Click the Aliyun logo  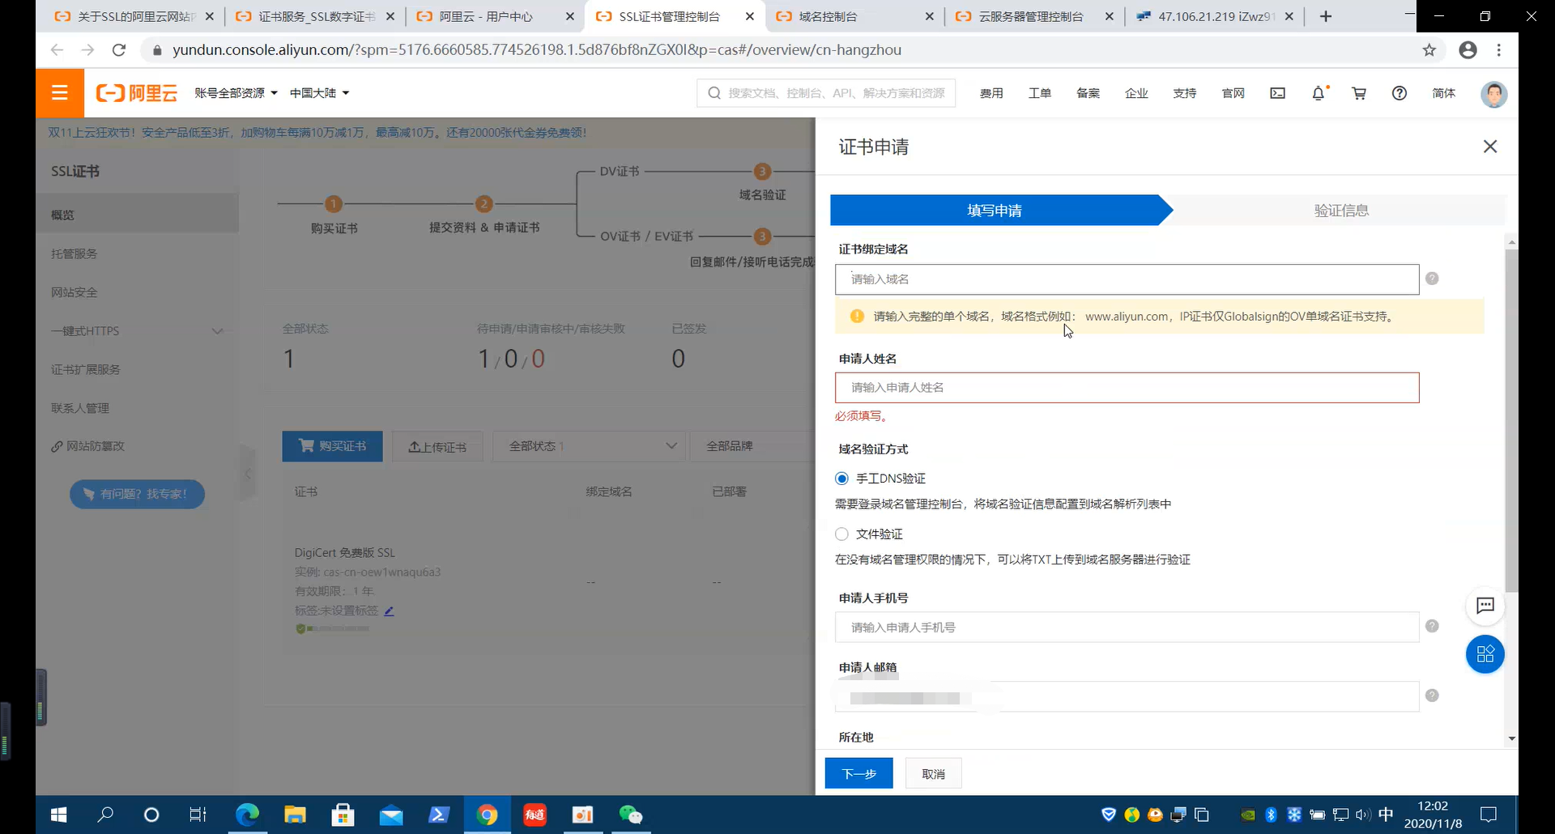pyautogui.click(x=136, y=93)
